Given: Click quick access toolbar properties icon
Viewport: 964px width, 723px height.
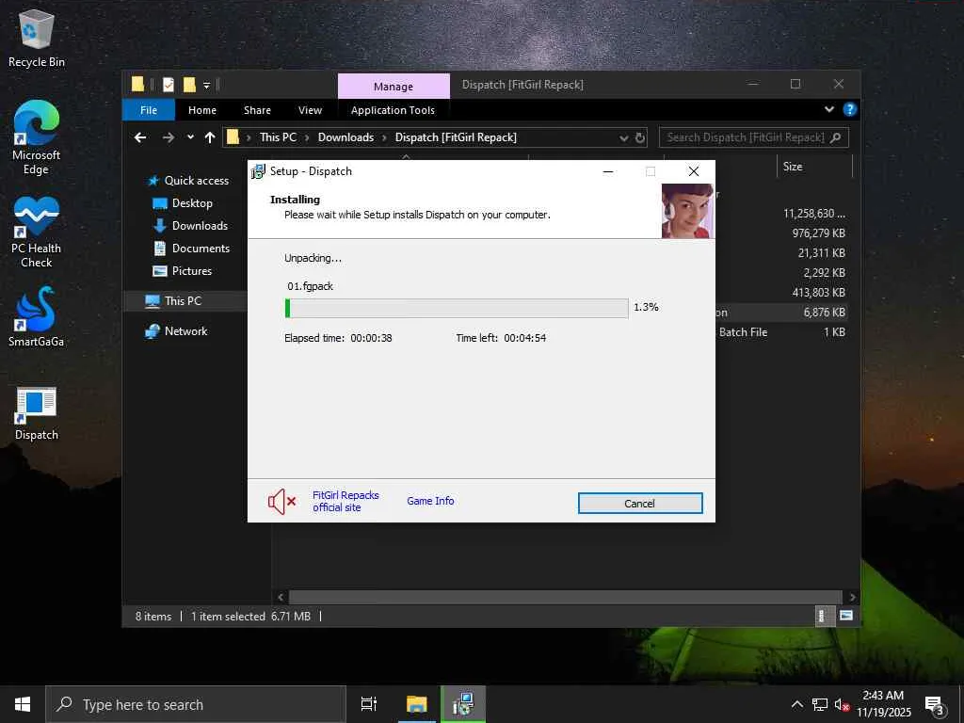Looking at the screenshot, I should tap(168, 85).
